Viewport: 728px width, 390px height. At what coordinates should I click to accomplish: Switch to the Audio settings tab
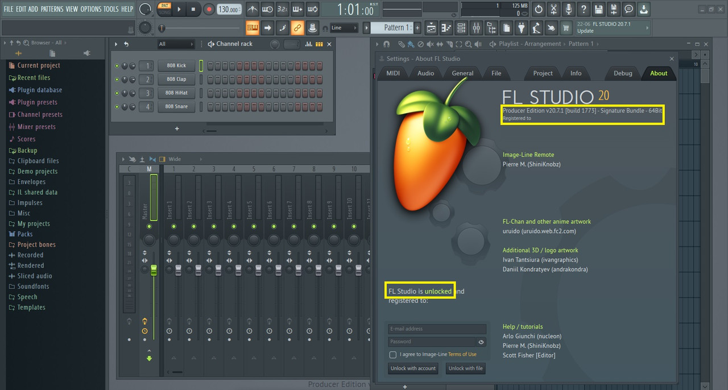(425, 73)
